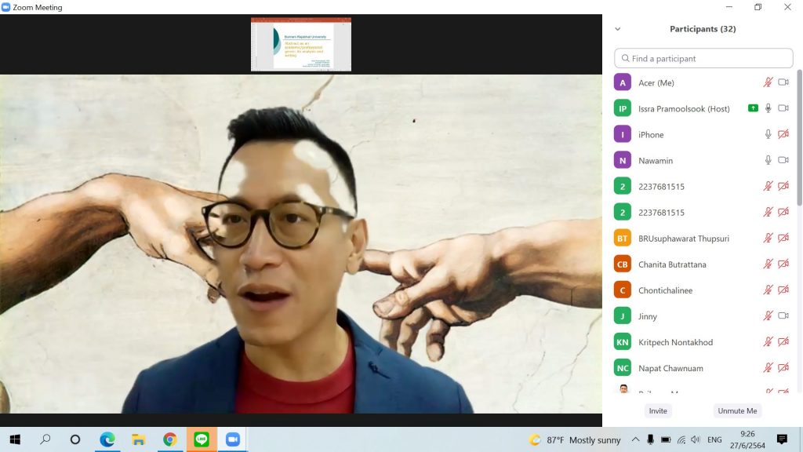Open taskbar search magnifier
Viewport: 803px width, 452px height.
click(45, 439)
